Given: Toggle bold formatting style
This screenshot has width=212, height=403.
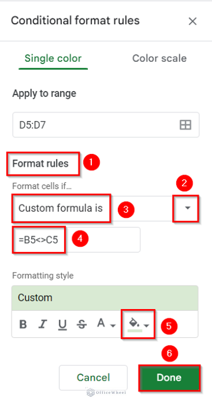Looking at the screenshot, I should pos(23,324).
